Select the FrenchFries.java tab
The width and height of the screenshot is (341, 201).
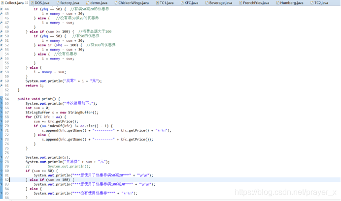254,3
